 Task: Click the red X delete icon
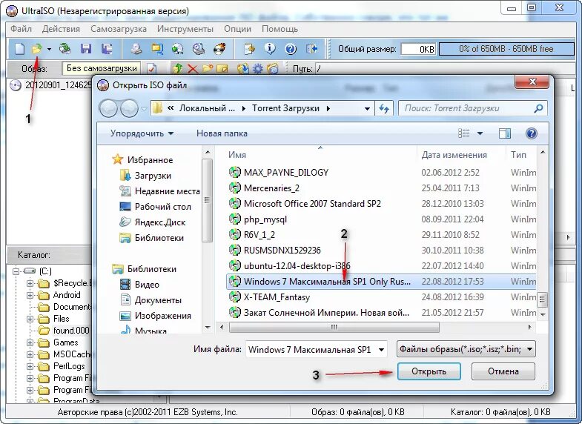pos(193,69)
